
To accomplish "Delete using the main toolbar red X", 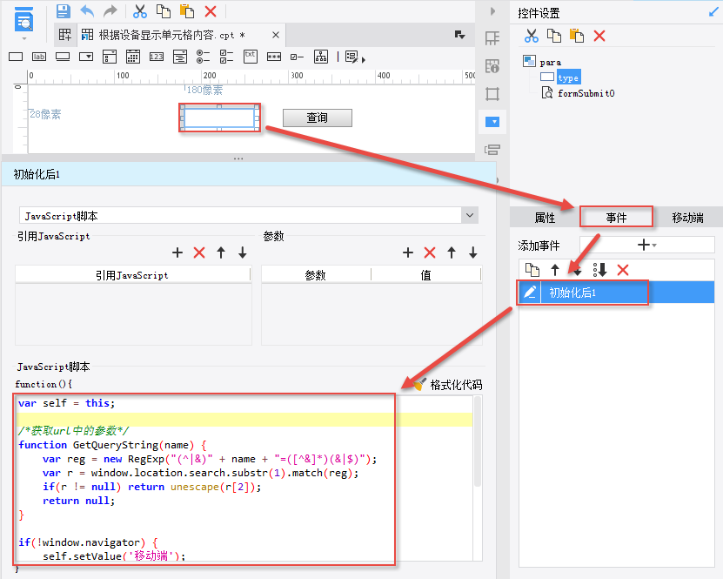I will click(211, 11).
